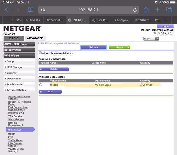Image resolution: width=177 pixels, height=155 pixels.
Task: Tap the Safari back arrow
Action: tap(7, 10)
